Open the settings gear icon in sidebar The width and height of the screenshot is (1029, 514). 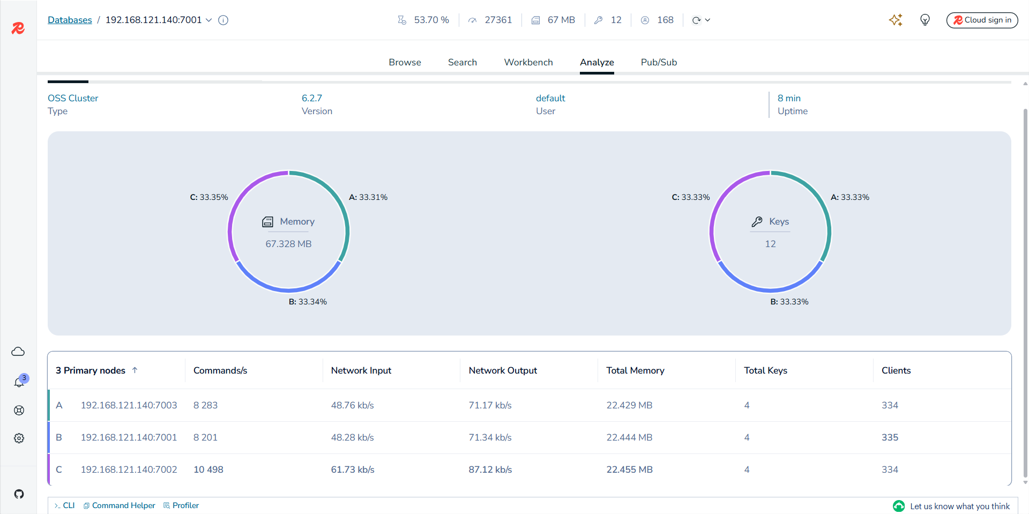pos(19,438)
